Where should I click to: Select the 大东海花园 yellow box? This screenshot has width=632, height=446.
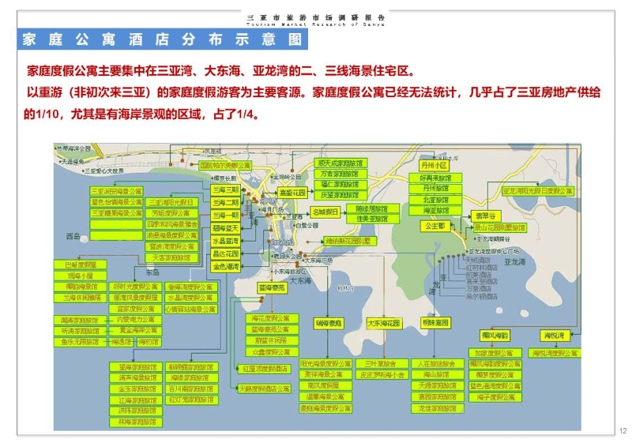click(384, 324)
